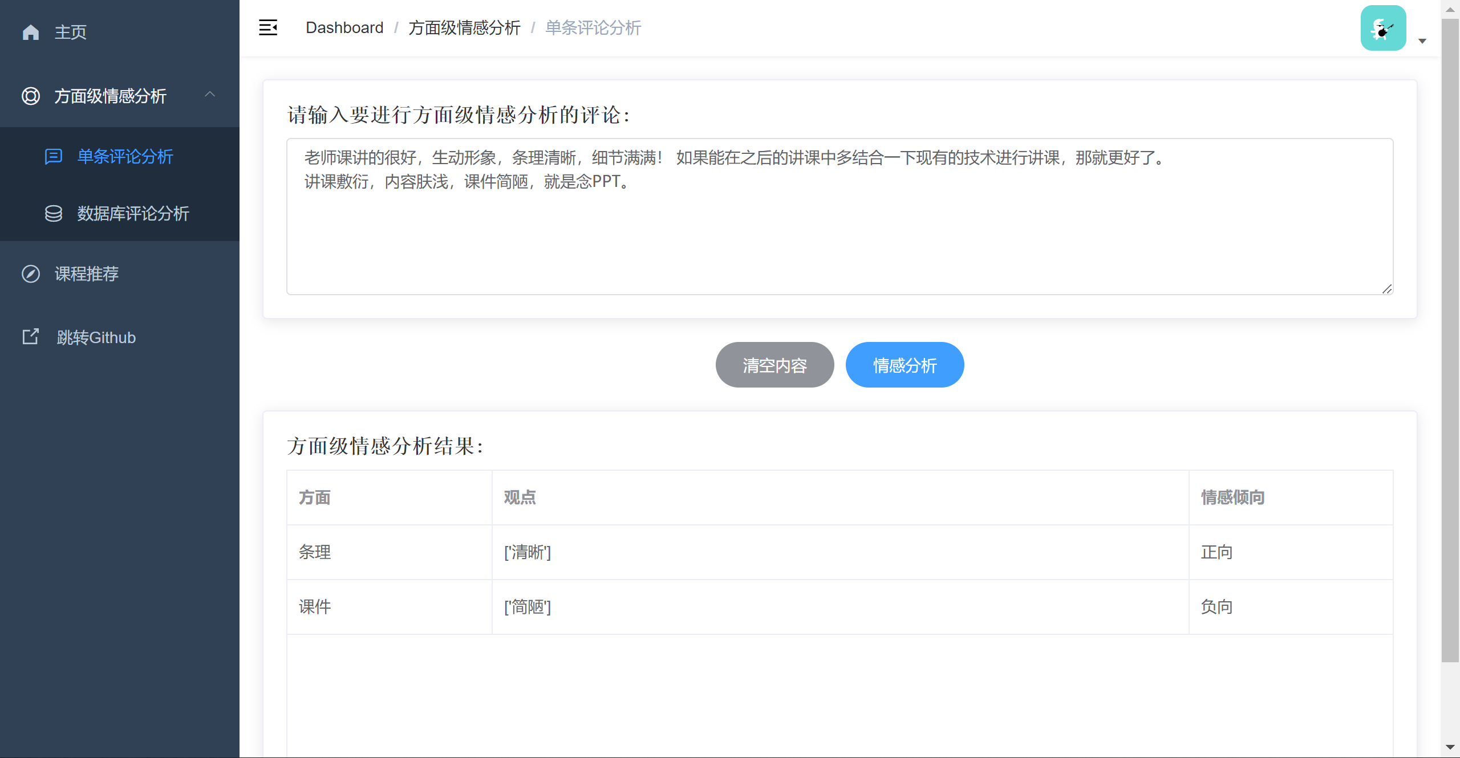This screenshot has width=1460, height=758.
Task: Click the compass icon for 课程推荐
Action: 31,274
